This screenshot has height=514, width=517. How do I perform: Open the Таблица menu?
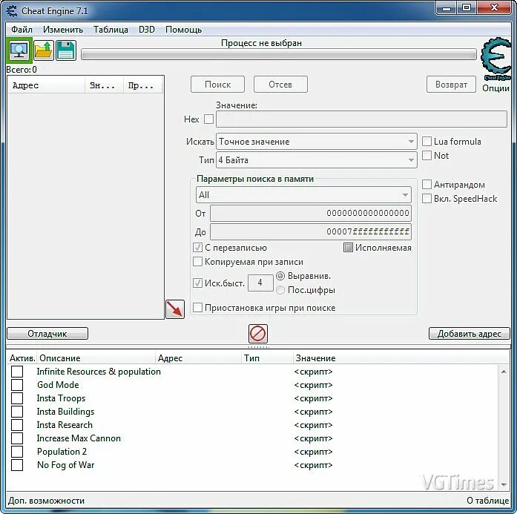(x=111, y=30)
